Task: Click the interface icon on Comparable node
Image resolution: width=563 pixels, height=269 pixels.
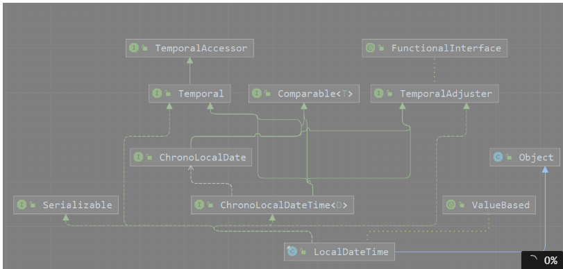Action: point(256,94)
